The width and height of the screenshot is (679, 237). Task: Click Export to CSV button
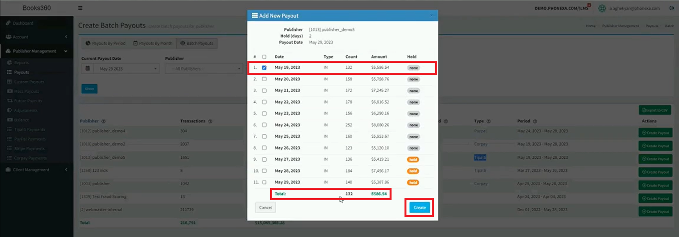click(655, 110)
